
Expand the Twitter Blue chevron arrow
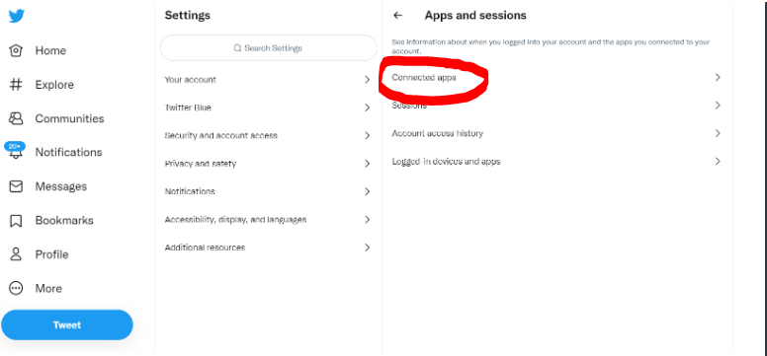coord(367,107)
